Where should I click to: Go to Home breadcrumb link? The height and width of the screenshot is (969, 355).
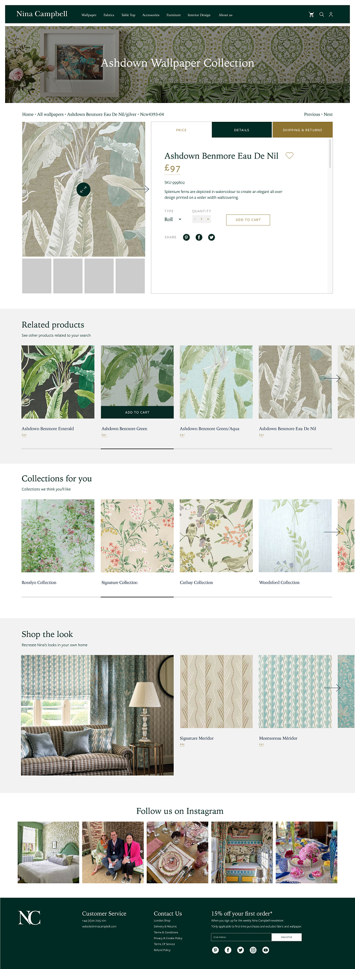tap(28, 114)
